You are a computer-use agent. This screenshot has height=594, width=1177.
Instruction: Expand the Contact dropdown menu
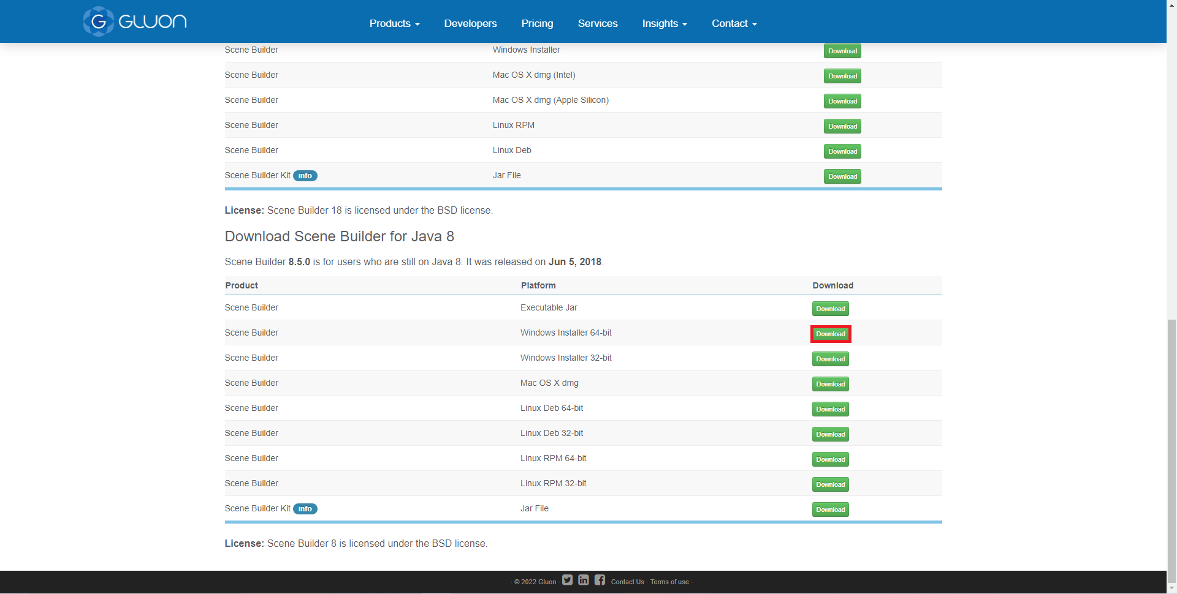pyautogui.click(x=734, y=23)
